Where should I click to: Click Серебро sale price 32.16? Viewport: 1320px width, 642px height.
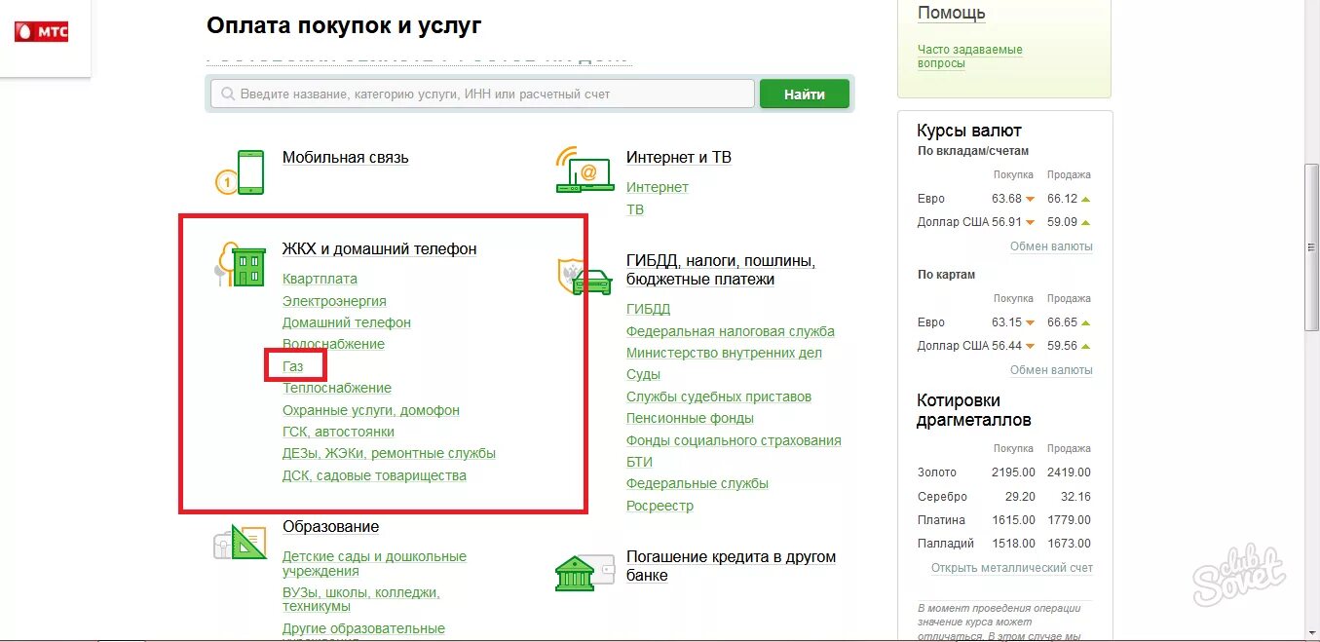tap(1075, 496)
